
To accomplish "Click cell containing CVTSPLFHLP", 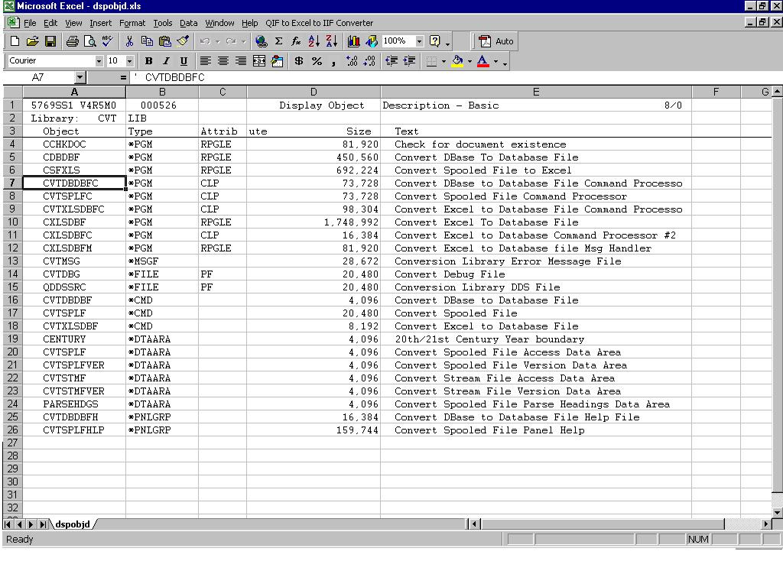I will [x=73, y=430].
